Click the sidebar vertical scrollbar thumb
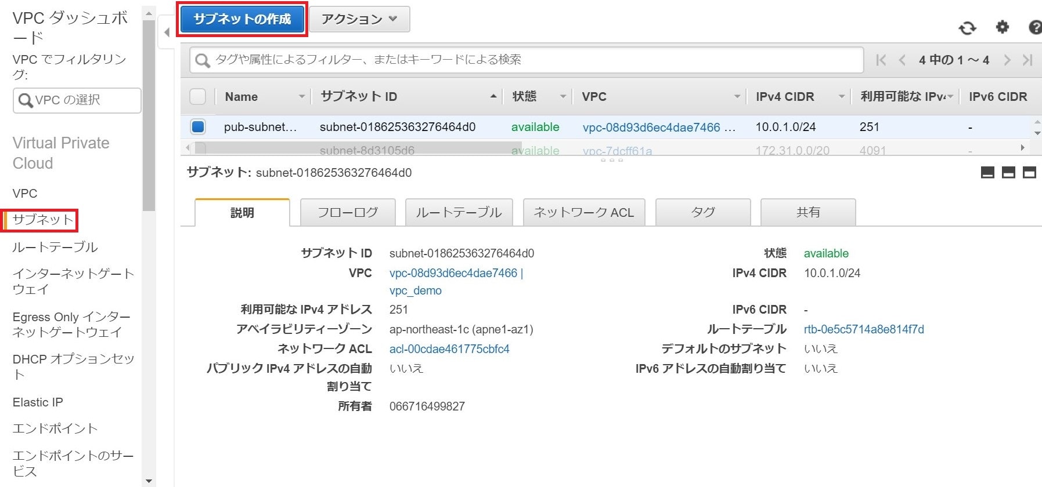 [x=149, y=116]
